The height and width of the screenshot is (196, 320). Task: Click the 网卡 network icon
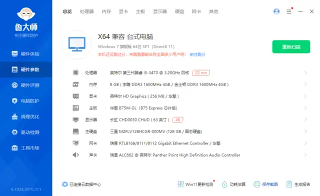click(x=75, y=143)
